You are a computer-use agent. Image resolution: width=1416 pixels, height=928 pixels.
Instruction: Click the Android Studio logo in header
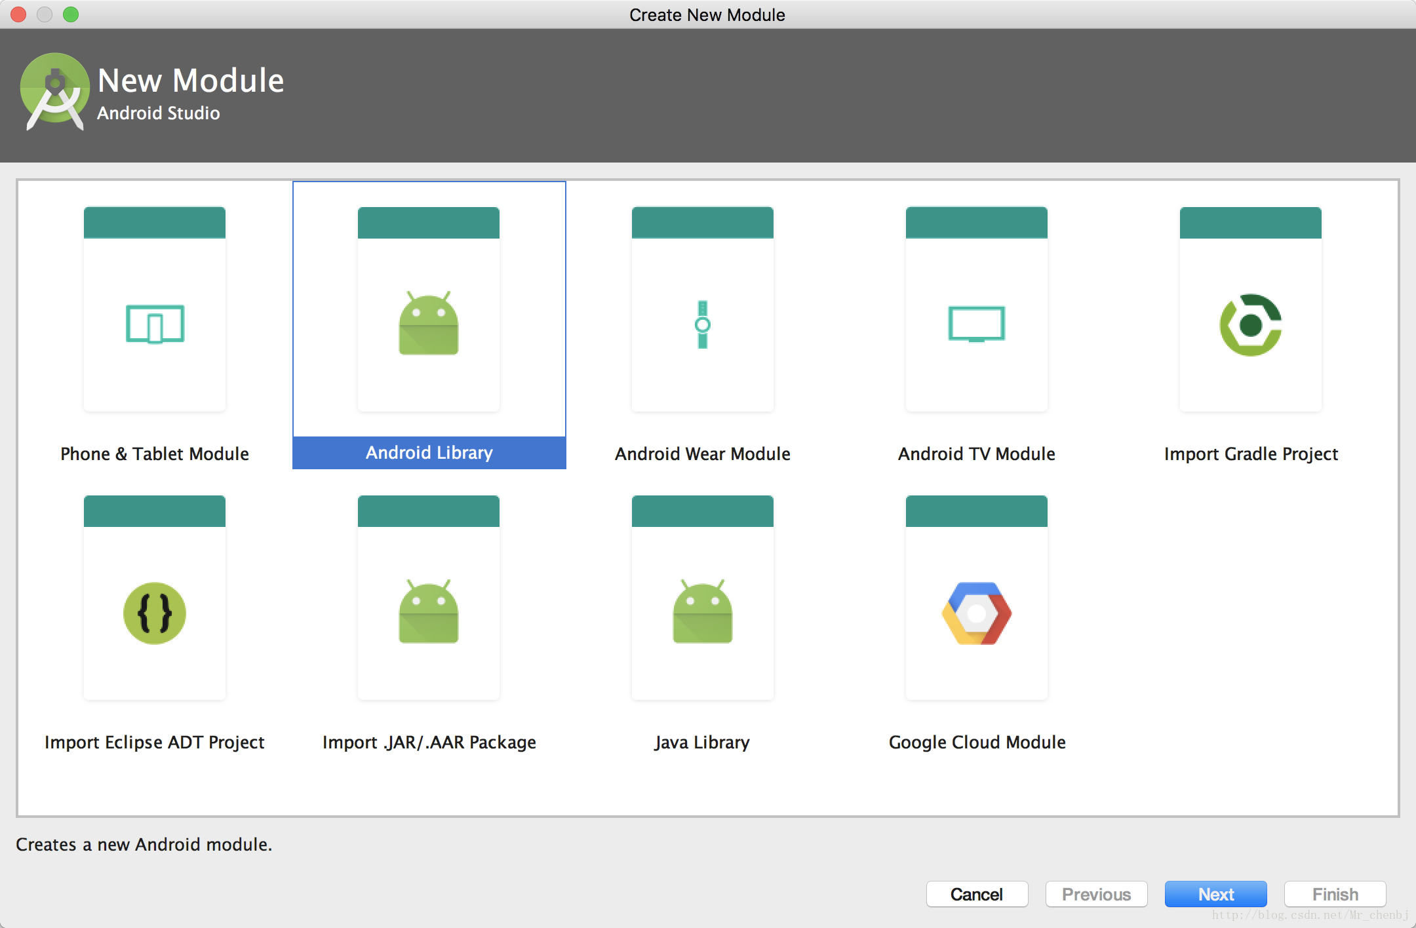coord(55,92)
